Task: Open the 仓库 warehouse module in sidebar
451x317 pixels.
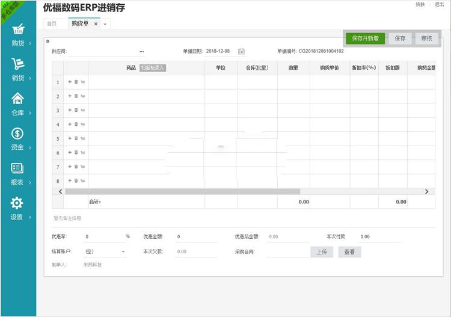Action: tap(18, 104)
